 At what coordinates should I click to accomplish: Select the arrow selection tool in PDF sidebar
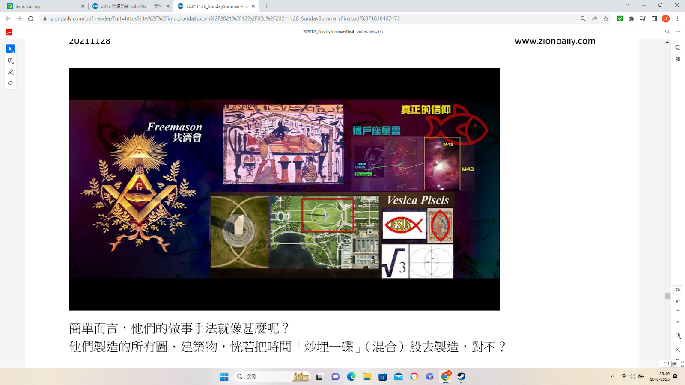(10, 49)
